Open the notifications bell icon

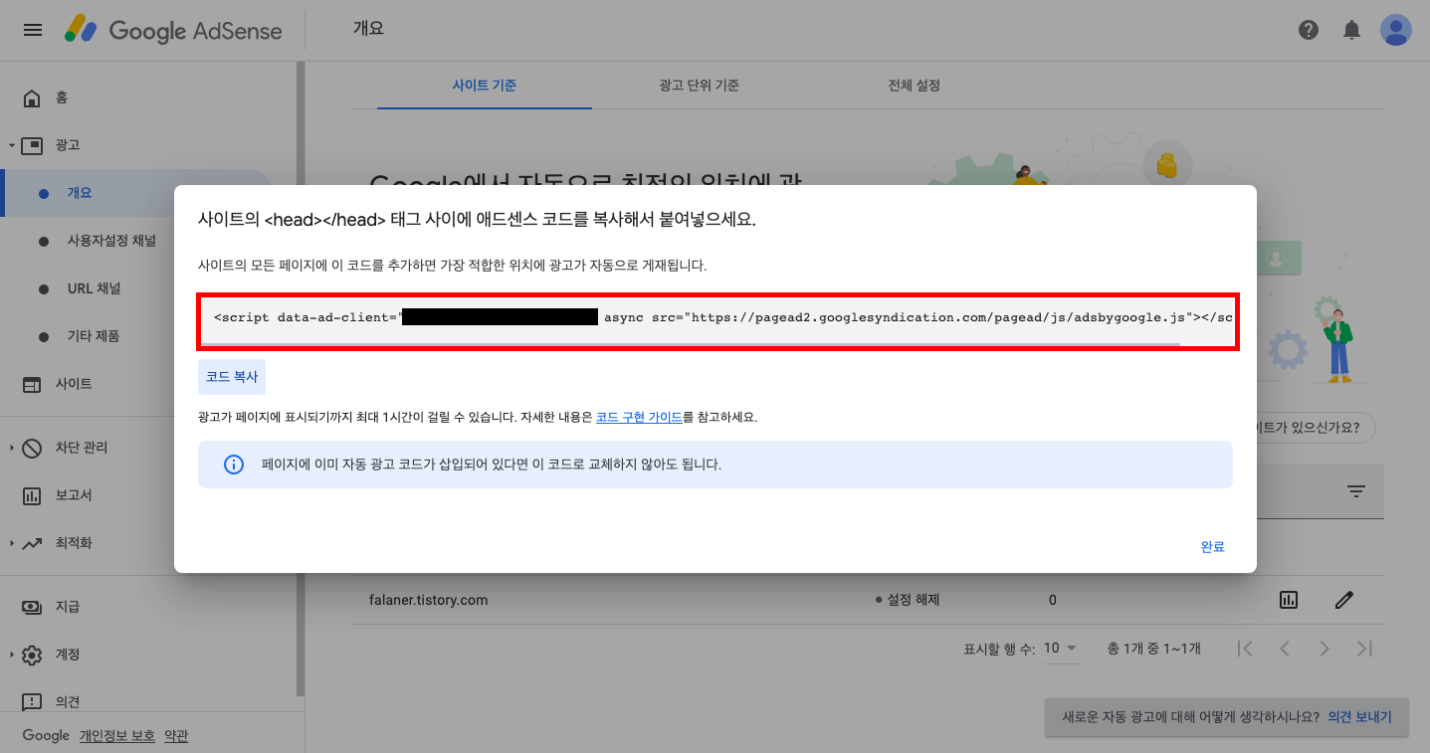coord(1351,30)
